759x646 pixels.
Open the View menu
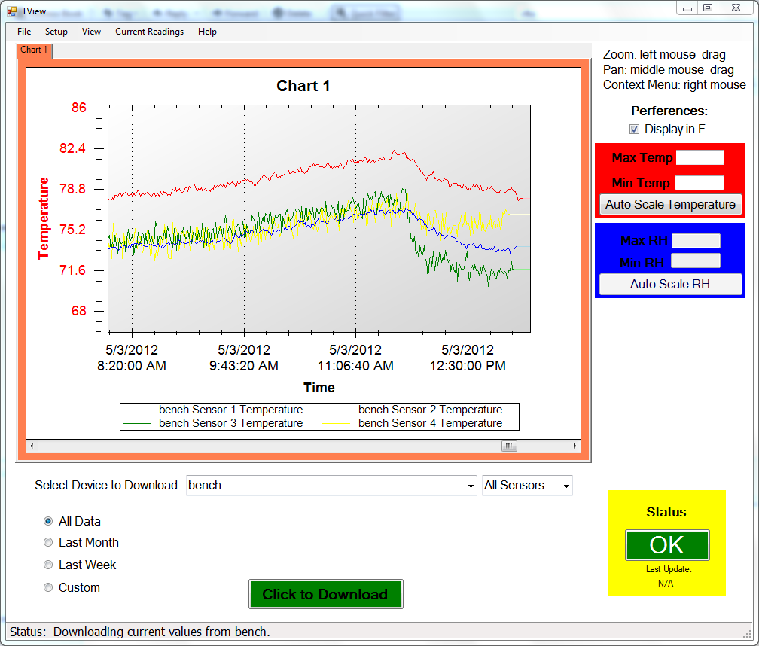91,32
